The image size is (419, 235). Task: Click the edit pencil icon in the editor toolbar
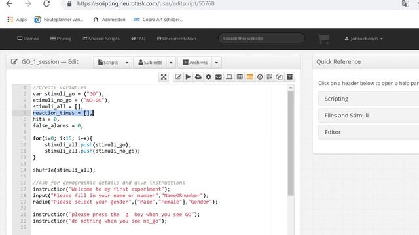tap(178, 77)
